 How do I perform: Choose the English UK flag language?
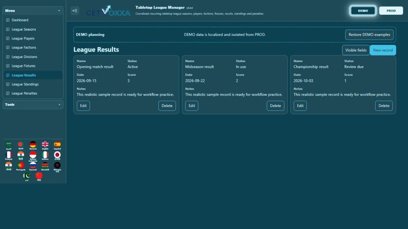coord(45,145)
